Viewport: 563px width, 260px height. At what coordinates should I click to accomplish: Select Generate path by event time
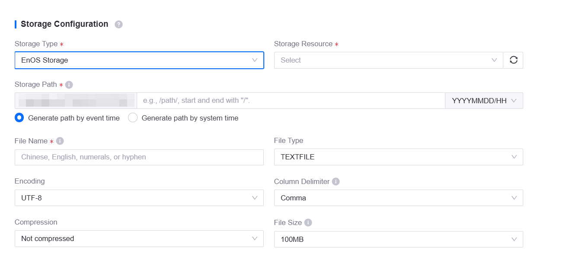coord(19,117)
